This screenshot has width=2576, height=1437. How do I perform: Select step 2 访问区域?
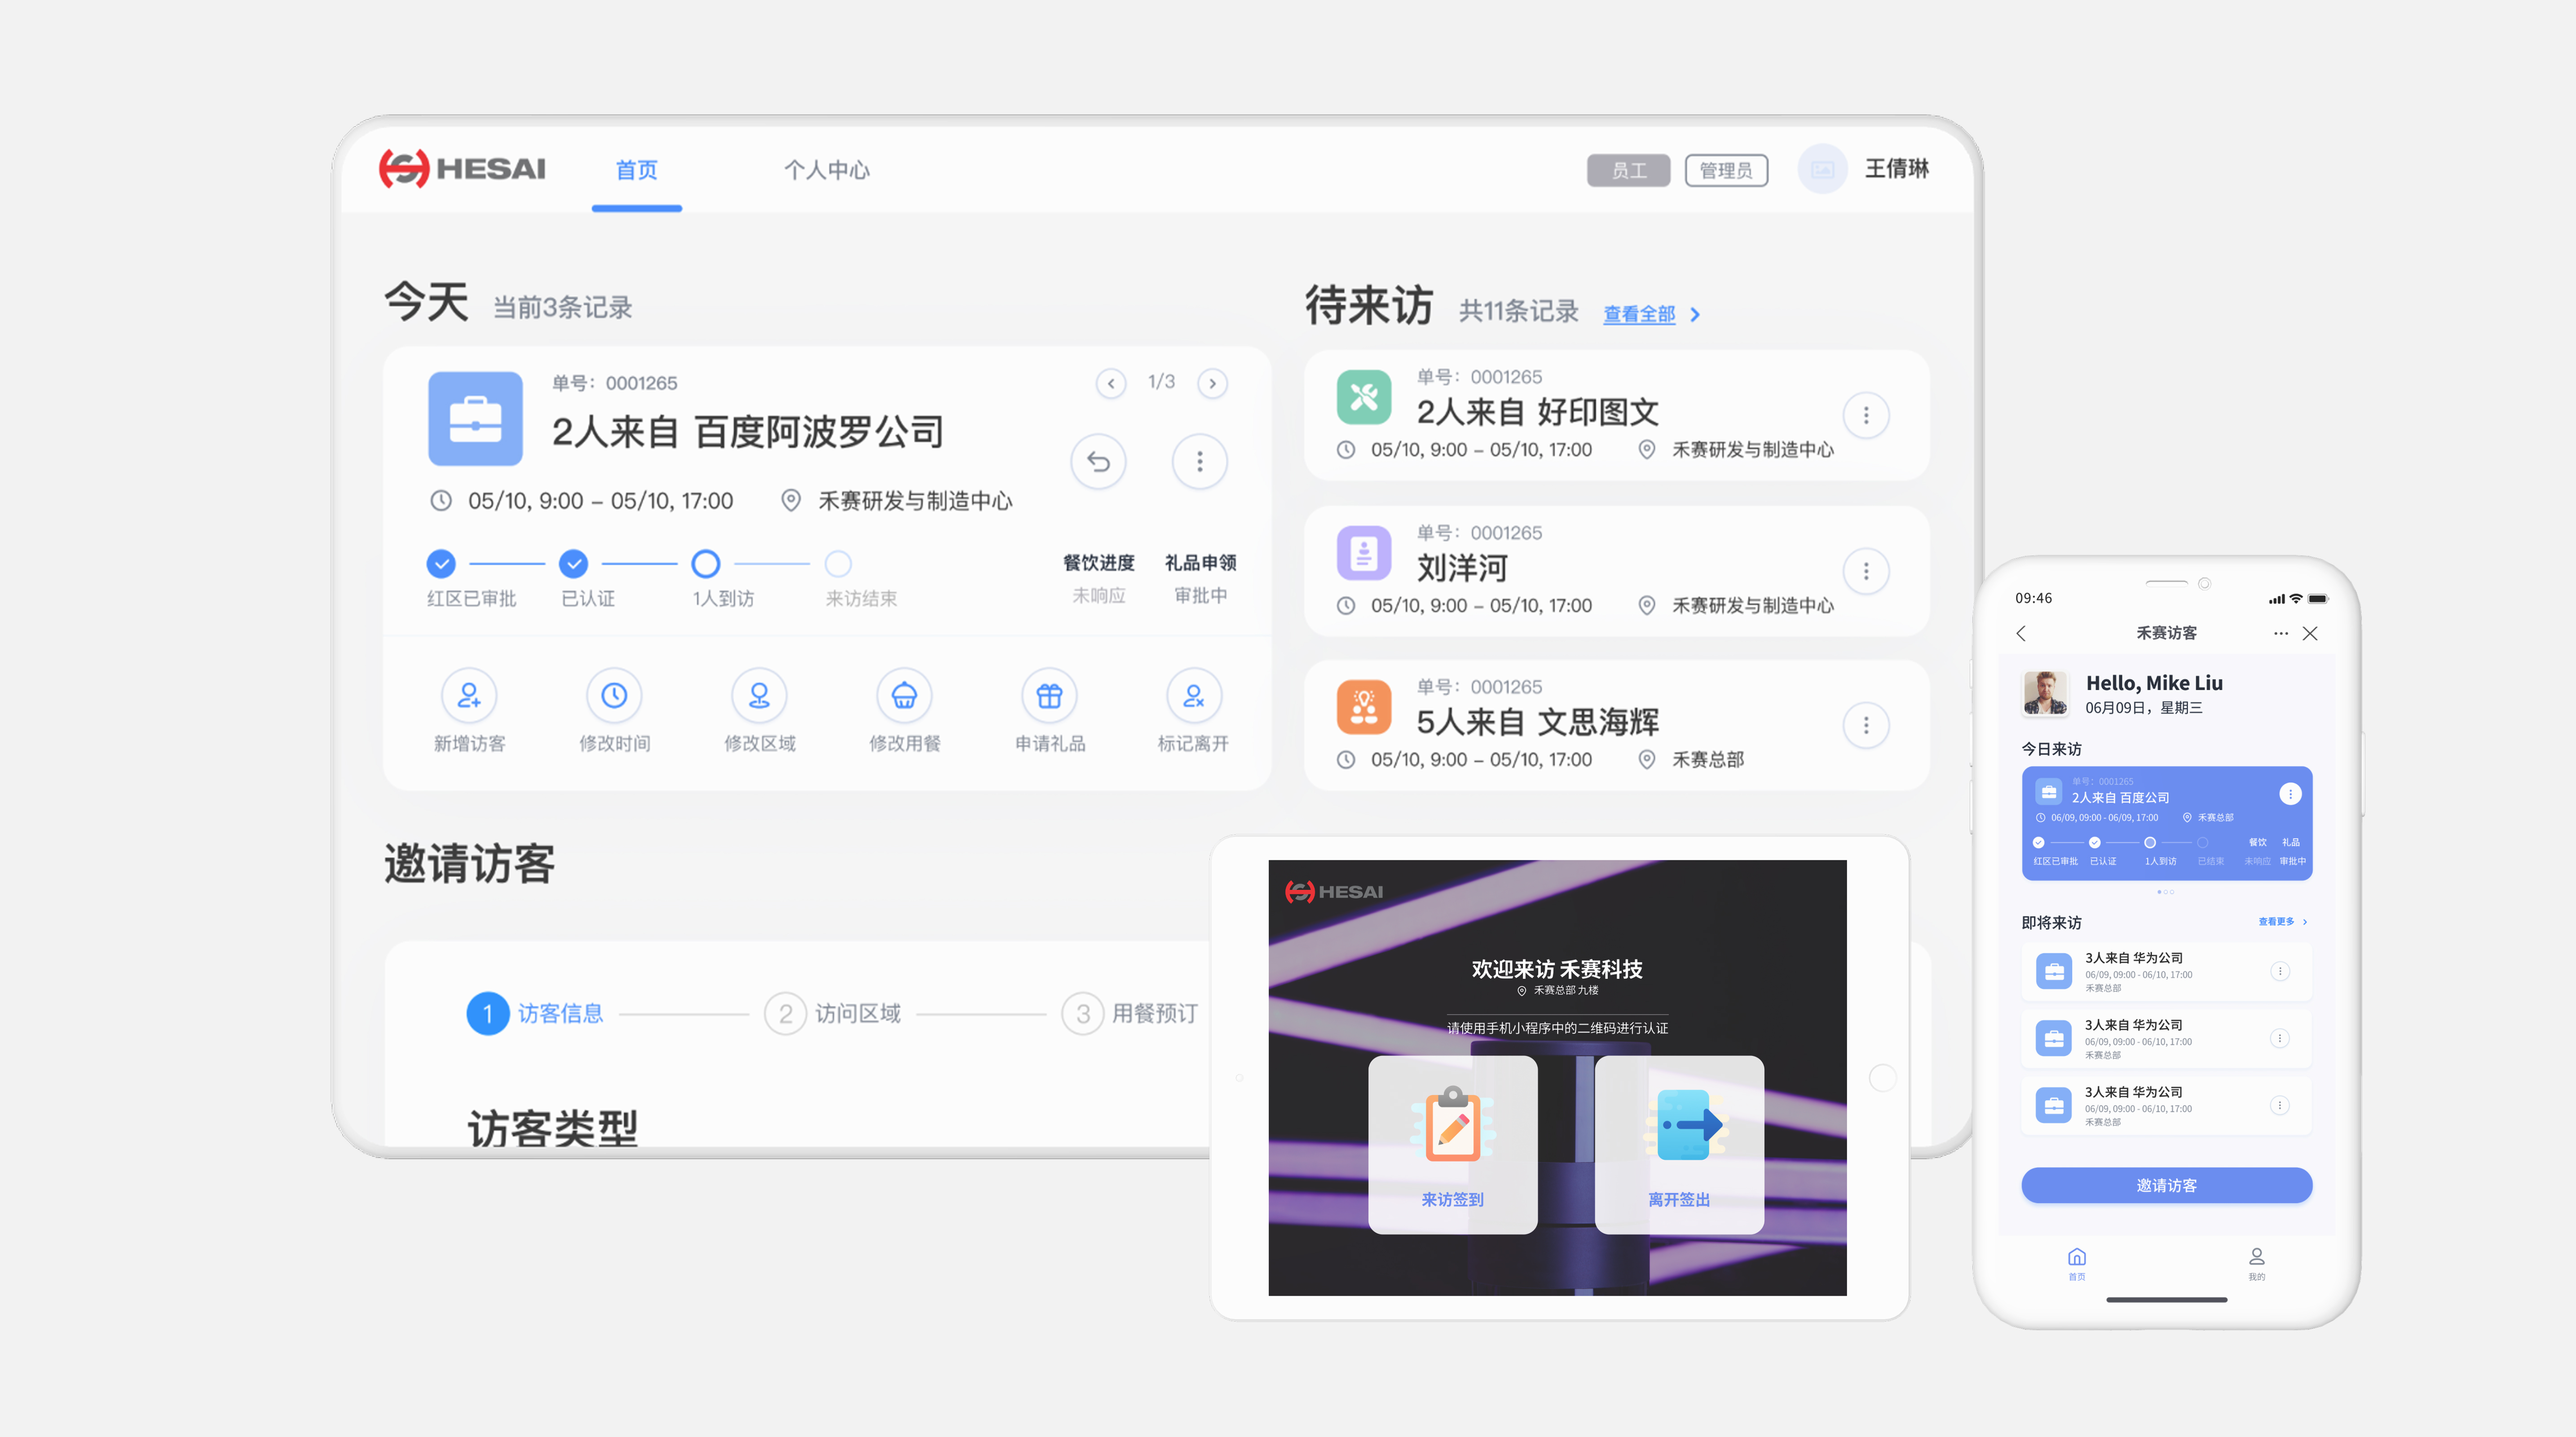click(x=834, y=1013)
